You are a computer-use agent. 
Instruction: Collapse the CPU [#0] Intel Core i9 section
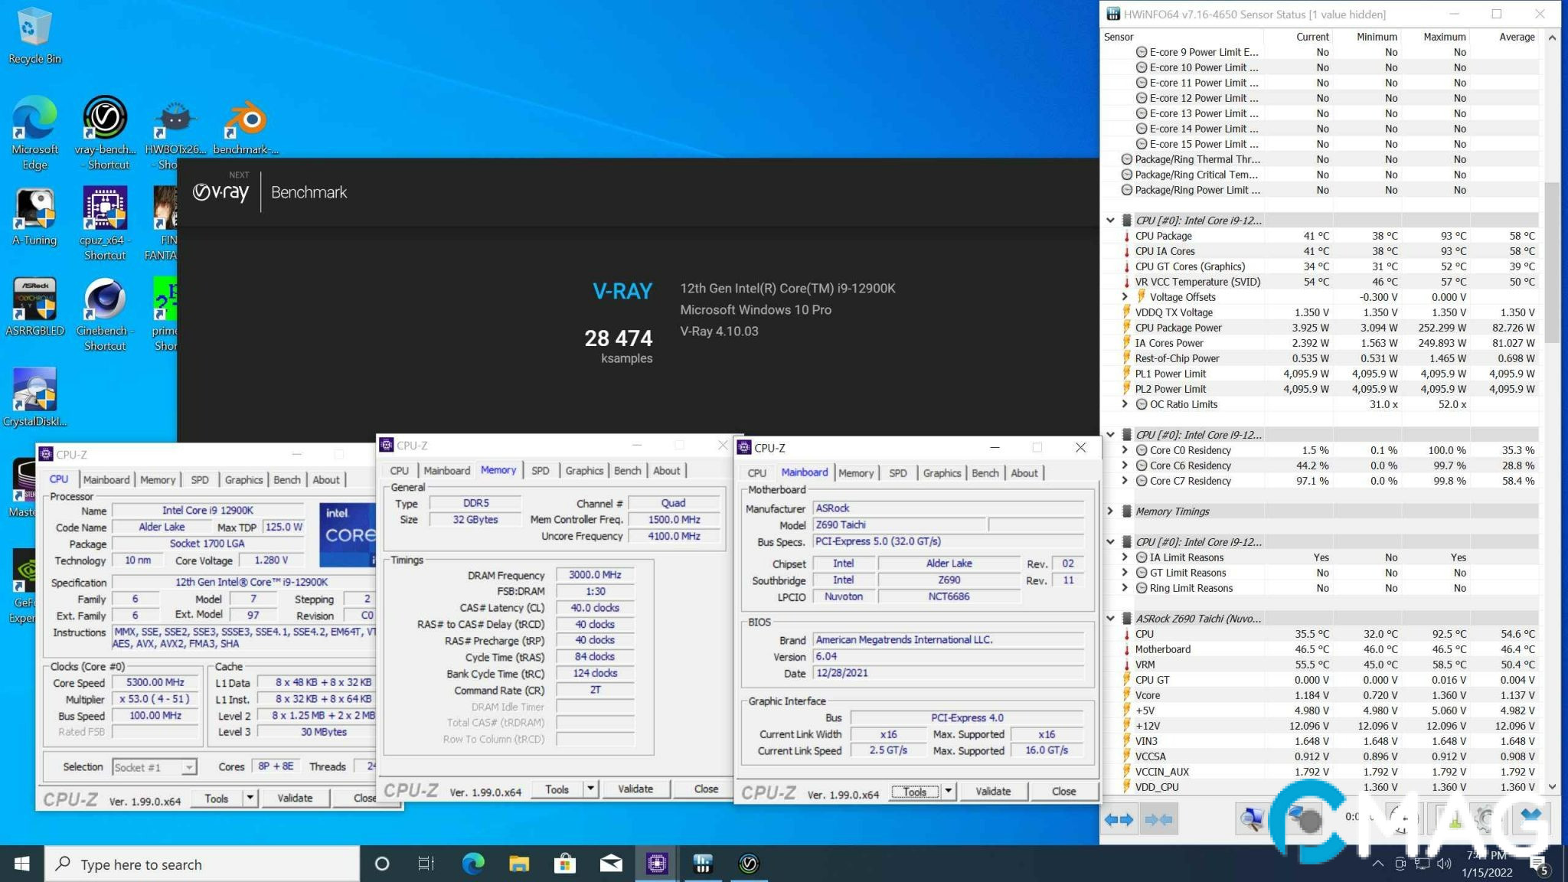(1112, 220)
